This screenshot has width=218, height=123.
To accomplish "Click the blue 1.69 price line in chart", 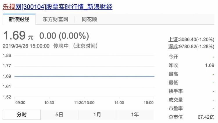I will tap(84, 76).
